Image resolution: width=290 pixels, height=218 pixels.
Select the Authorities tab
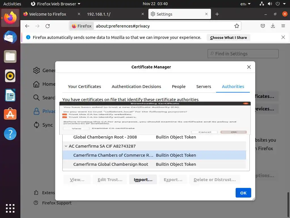click(233, 87)
